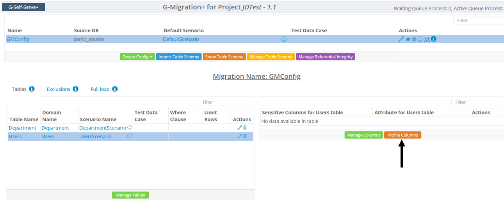This screenshot has width=504, height=201.
Task: Click the Manage Columns button
Action: 364,135
